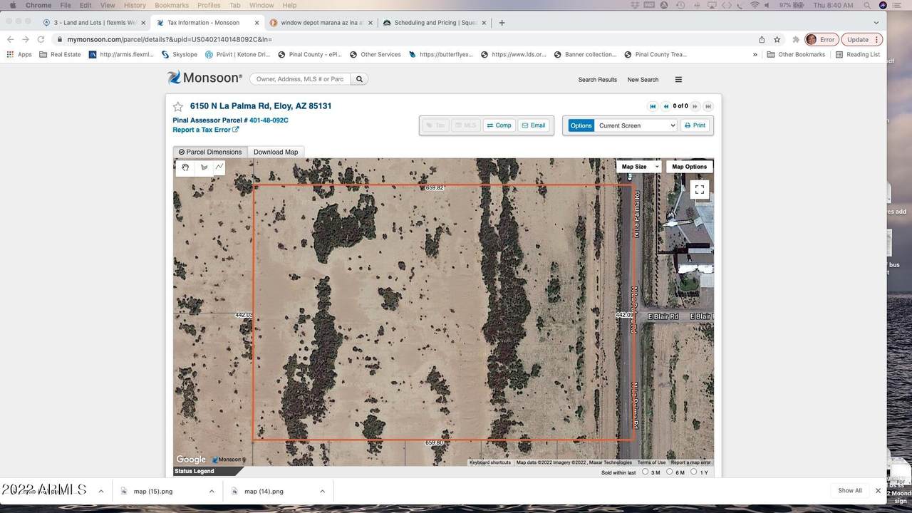
Task: Open the Bookmarks menu in the menu bar
Action: (x=172, y=5)
